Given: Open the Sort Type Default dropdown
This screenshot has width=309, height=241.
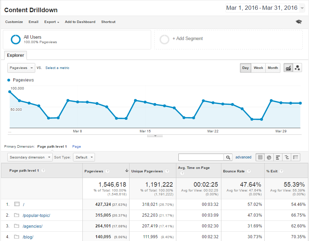Looking at the screenshot, I should (84, 157).
